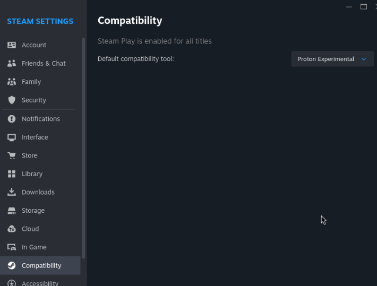Click the Friends & Chat people icon
This screenshot has width=377, height=286.
coord(12,64)
